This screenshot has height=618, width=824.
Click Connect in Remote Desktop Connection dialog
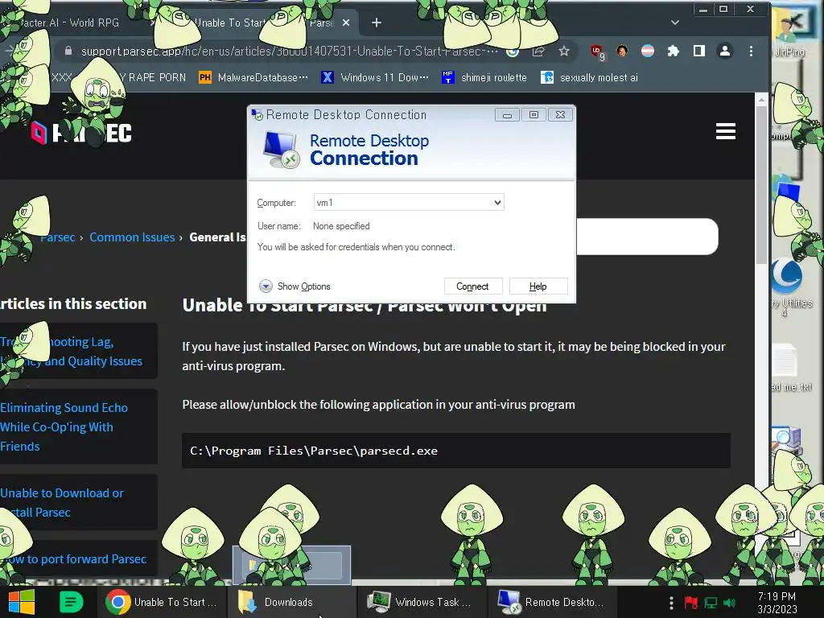[473, 286]
